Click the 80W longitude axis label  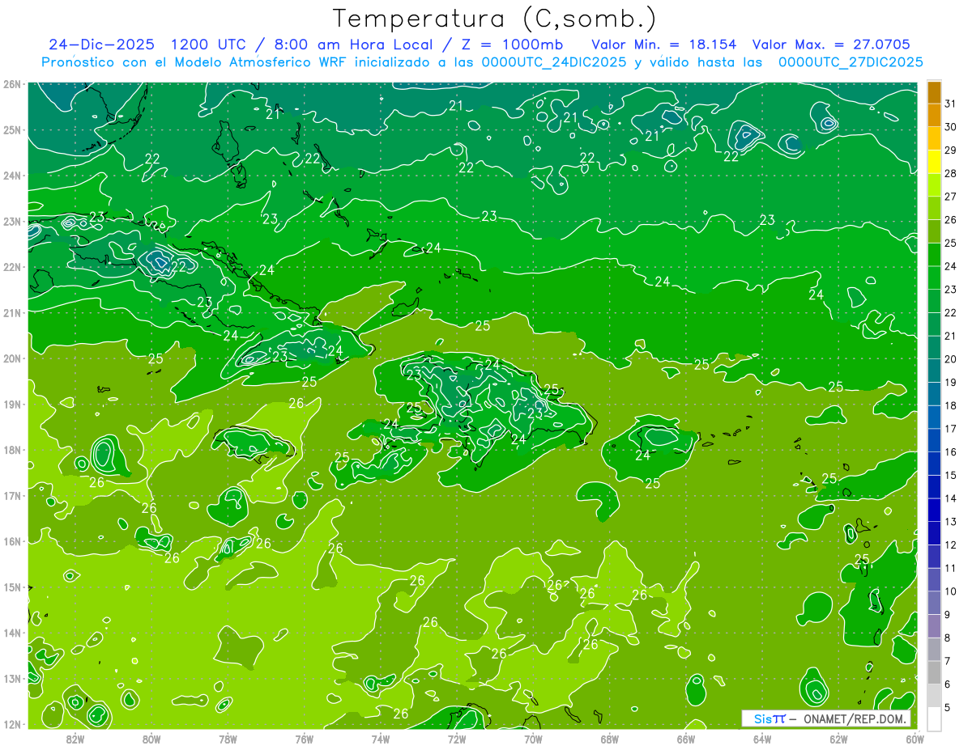pos(151,739)
